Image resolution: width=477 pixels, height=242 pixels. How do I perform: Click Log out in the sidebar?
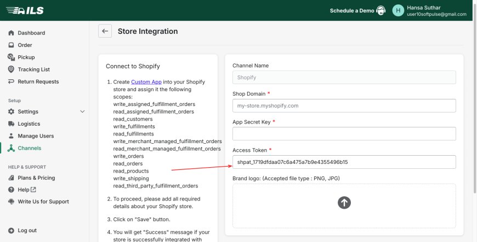click(x=27, y=231)
